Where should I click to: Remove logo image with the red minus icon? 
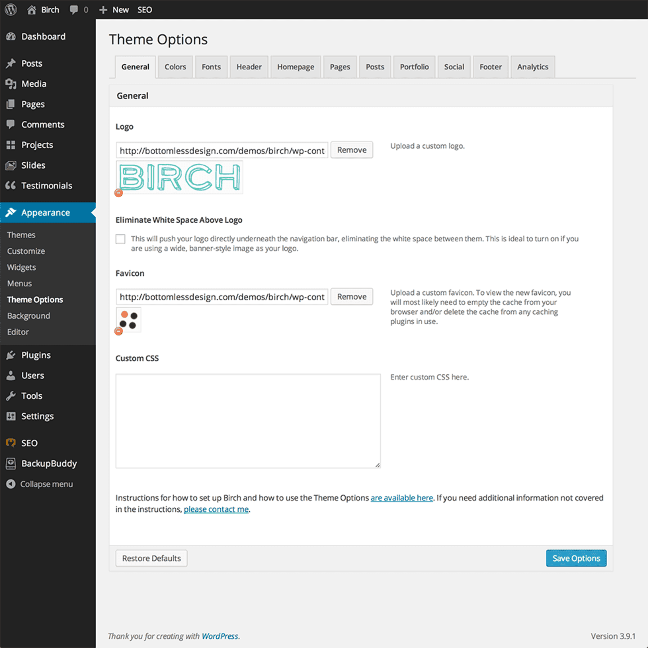point(118,193)
